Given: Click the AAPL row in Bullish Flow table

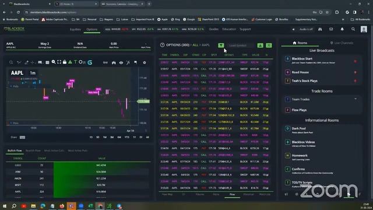Looking at the screenshot, I should pyautogui.click(x=78, y=192).
